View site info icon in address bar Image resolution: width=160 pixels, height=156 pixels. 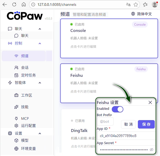[33, 4]
